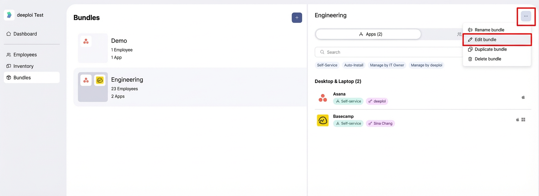Click the Basecamp app logo
The image size is (539, 196).
[x=323, y=120]
